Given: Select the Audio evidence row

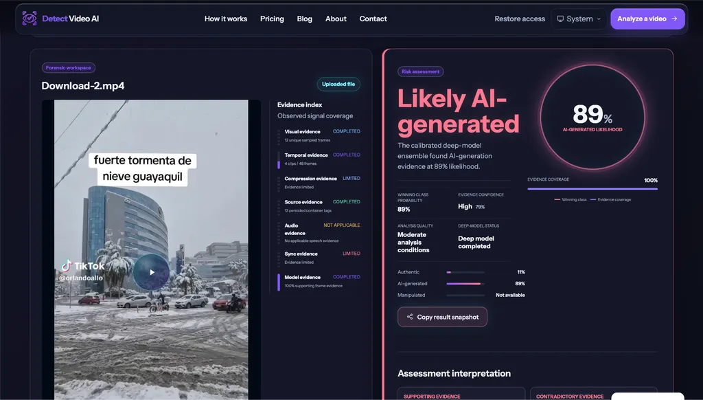Looking at the screenshot, I should pos(319,233).
